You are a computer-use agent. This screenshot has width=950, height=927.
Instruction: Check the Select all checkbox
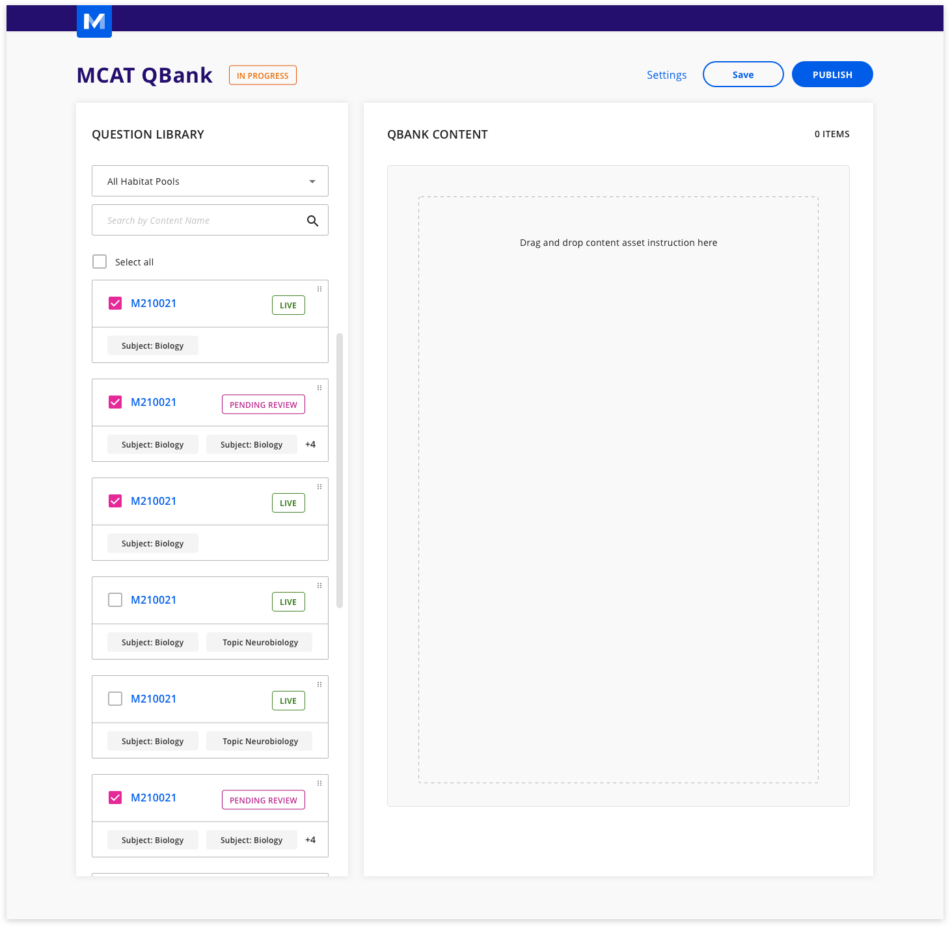pos(100,262)
